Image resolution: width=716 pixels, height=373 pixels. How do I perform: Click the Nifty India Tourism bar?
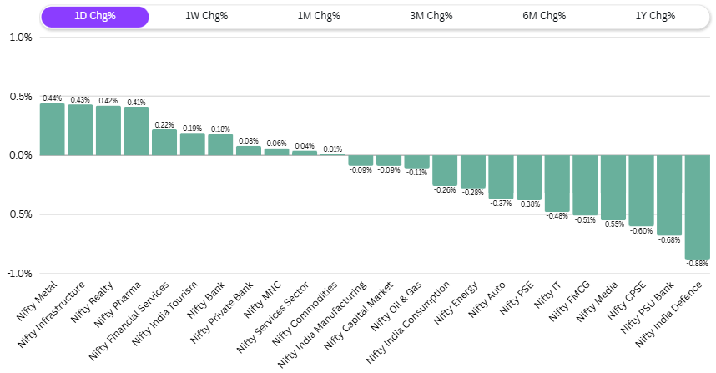pos(193,144)
